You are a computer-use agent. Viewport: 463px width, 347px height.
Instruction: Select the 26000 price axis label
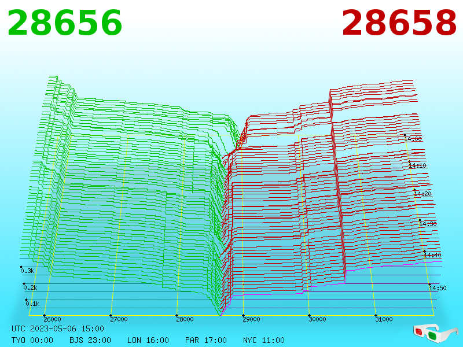coord(52,319)
